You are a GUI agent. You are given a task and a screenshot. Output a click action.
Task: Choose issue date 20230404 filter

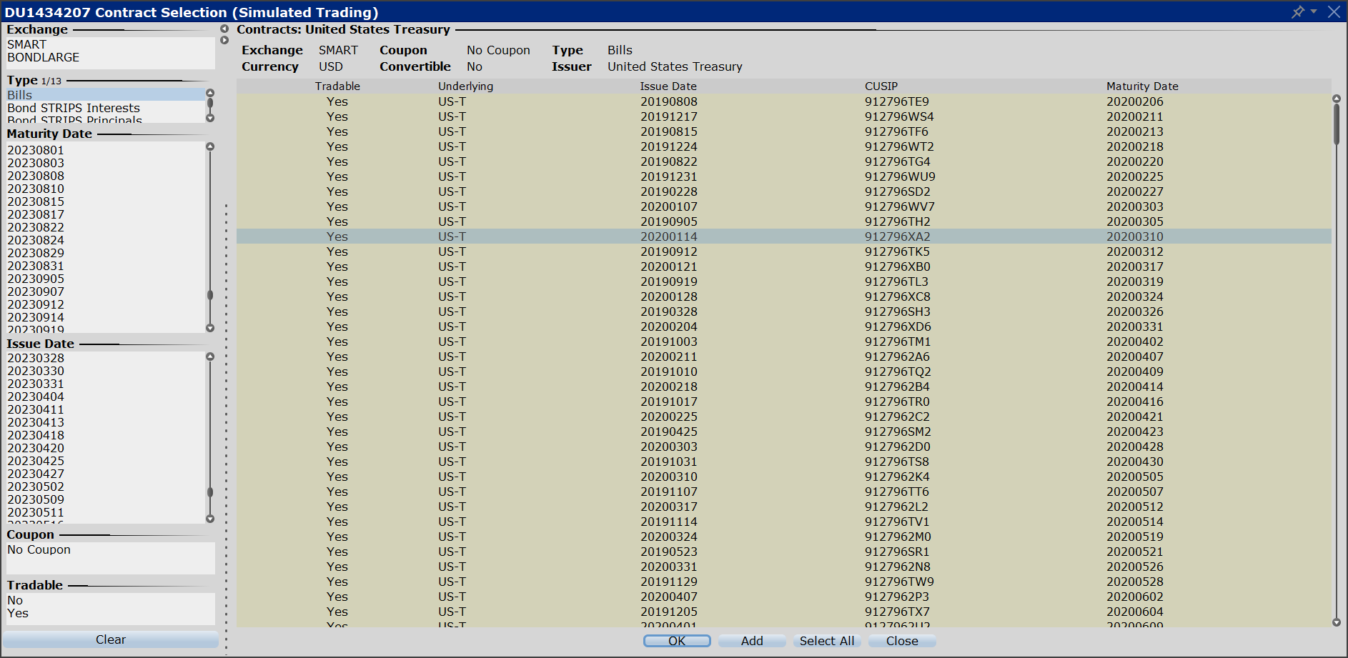pyautogui.click(x=106, y=397)
